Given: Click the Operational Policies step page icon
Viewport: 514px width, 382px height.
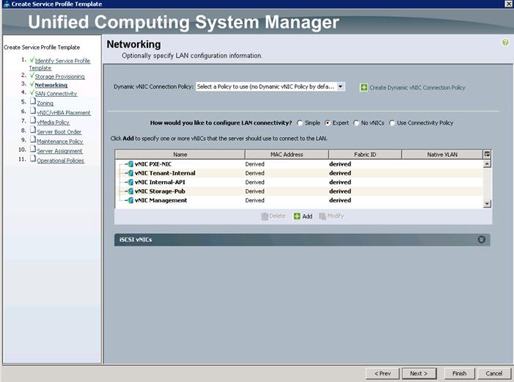Looking at the screenshot, I should (x=33, y=158).
